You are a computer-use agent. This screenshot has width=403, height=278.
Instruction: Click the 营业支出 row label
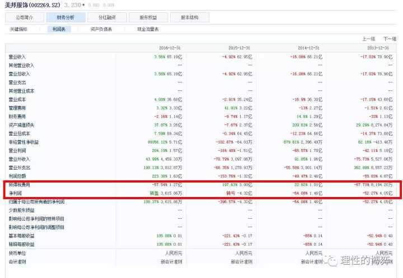[17, 83]
